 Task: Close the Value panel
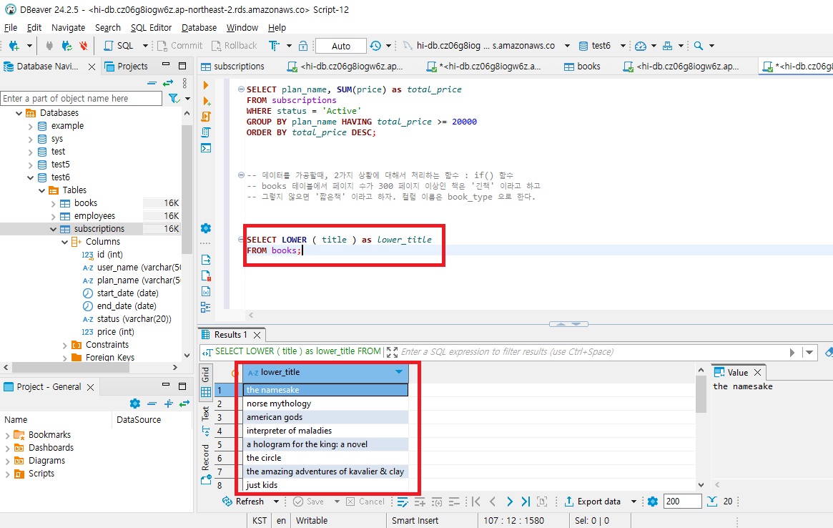click(757, 373)
